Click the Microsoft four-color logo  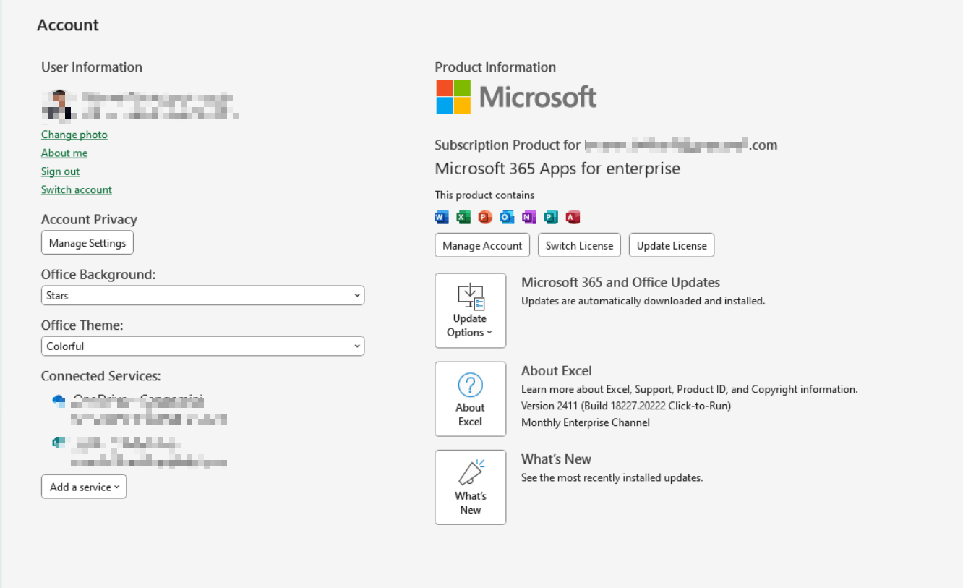coord(453,97)
